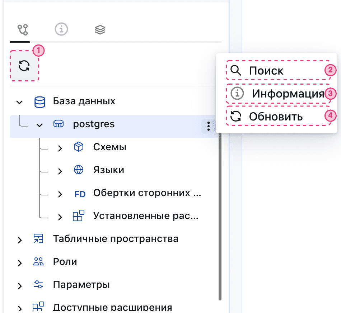Choose Поиск from the context menu
The height and width of the screenshot is (313, 341).
pos(266,71)
